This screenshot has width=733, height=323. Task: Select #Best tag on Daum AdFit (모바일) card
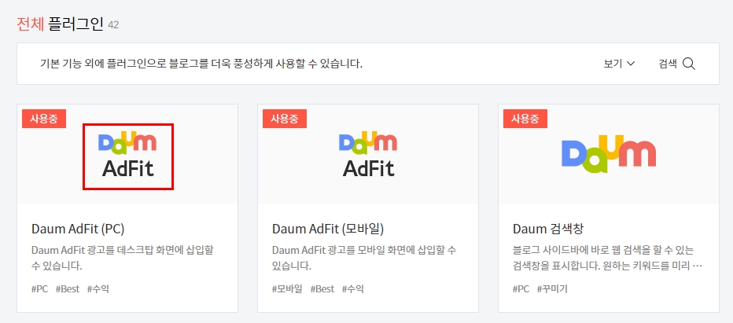coord(322,289)
